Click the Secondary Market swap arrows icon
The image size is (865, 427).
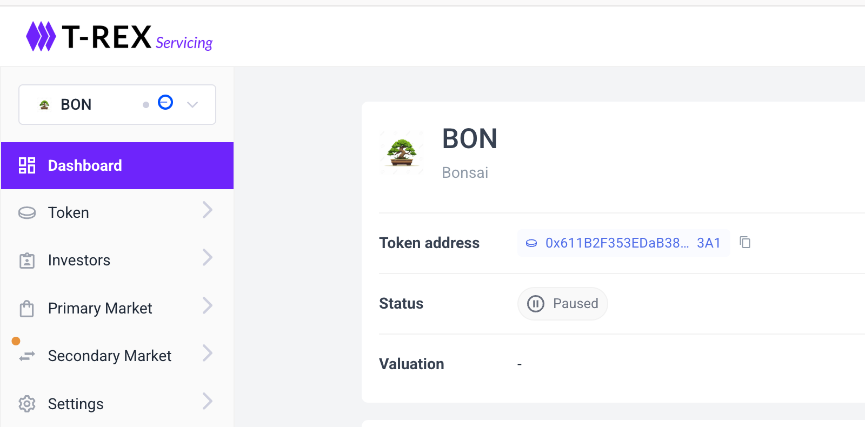[27, 356]
